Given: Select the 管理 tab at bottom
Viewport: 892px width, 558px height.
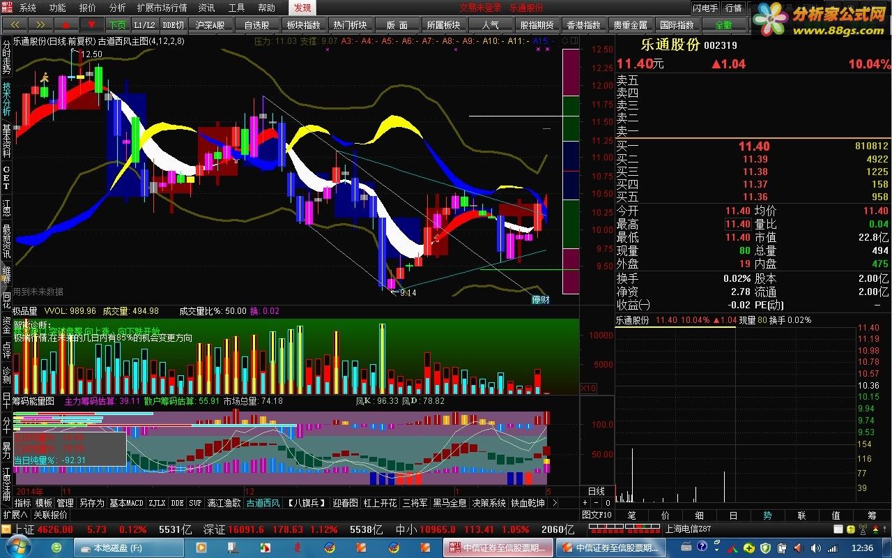Looking at the screenshot, I should coord(65,503).
